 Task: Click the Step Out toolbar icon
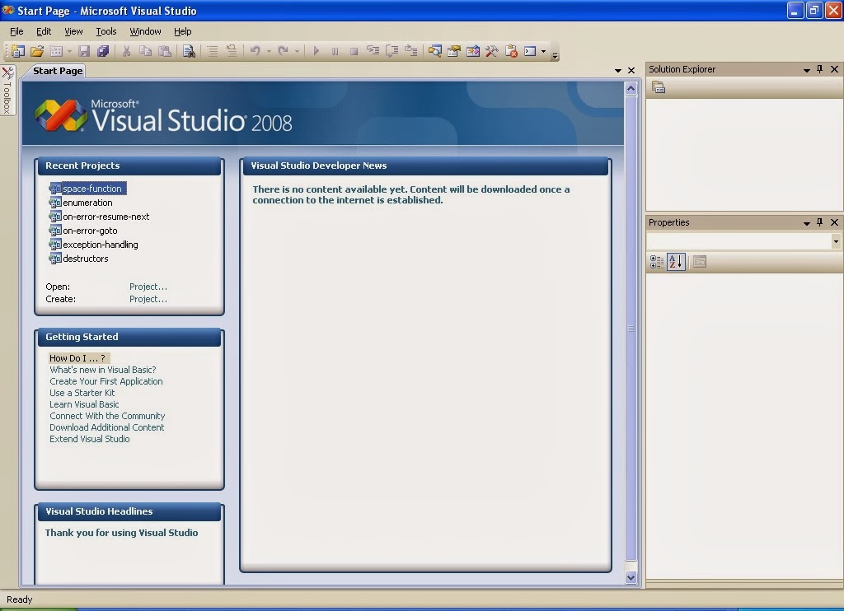[411, 51]
